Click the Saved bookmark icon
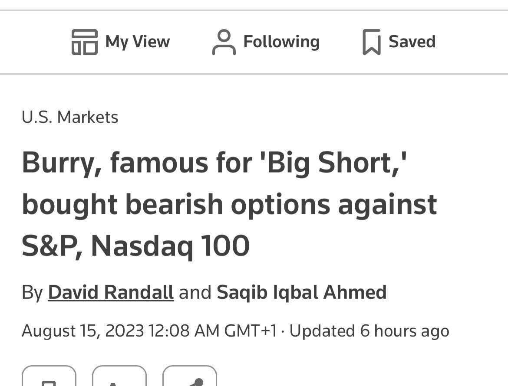The width and height of the screenshot is (508, 386). coord(371,42)
